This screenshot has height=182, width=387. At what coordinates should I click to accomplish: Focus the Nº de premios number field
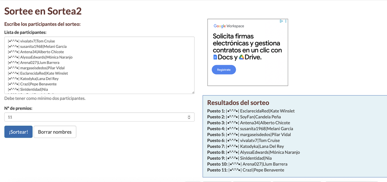pyautogui.click(x=99, y=117)
